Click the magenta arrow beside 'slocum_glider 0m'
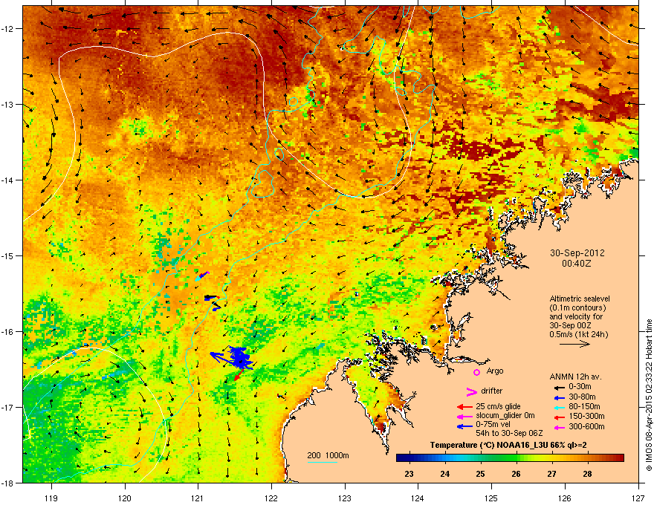Viewport: 654px width, 505px height. click(x=464, y=416)
